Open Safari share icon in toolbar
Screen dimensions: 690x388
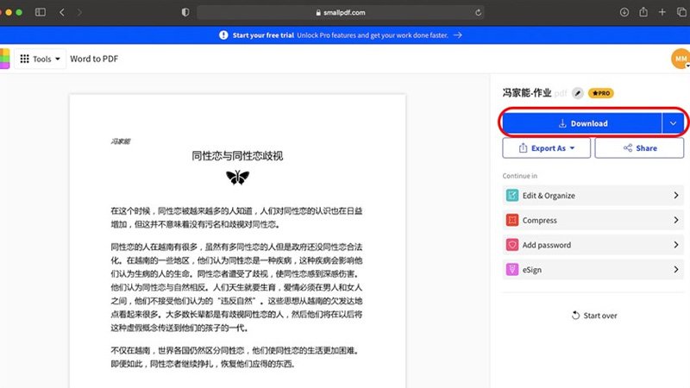point(643,12)
